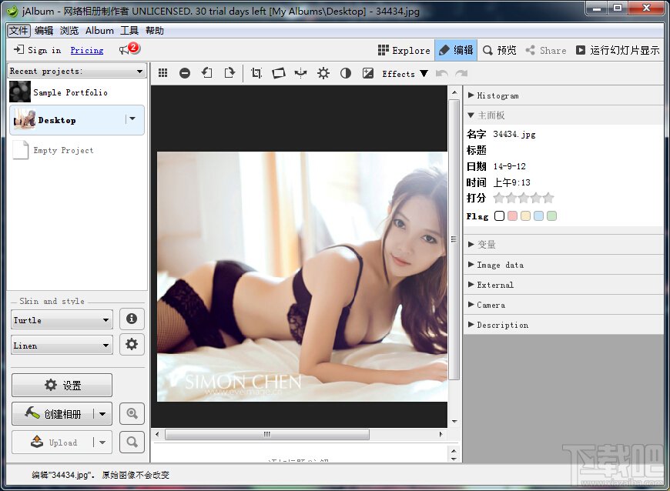
Task: Open the contrast adjustment tool
Action: (x=346, y=73)
